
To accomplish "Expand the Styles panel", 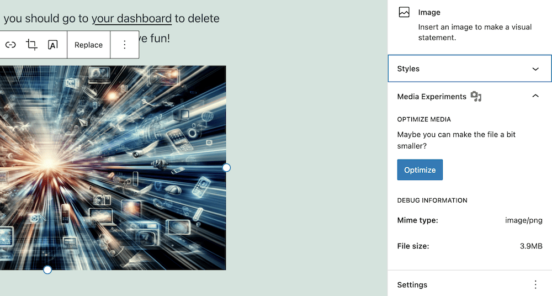I will point(470,68).
